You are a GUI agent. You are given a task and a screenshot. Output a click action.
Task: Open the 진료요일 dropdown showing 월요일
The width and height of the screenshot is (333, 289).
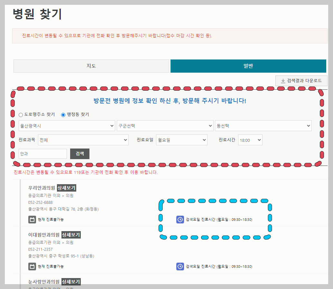[x=181, y=140]
